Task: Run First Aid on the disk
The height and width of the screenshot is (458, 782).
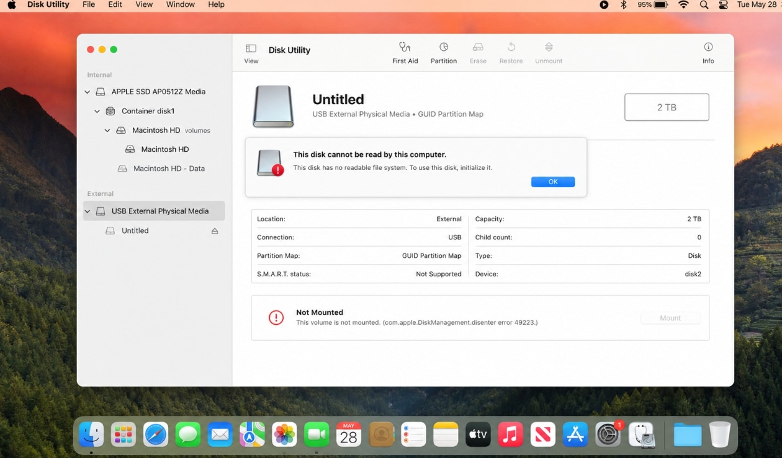Action: (x=405, y=53)
